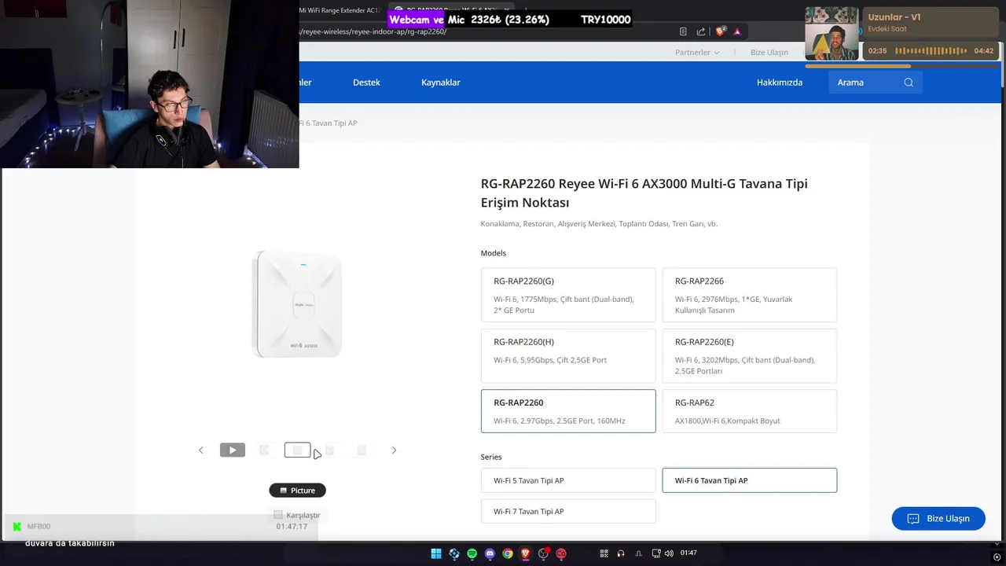Open OBS Studio from the taskbar
Viewport: 1006px width, 566px height.
(543, 553)
